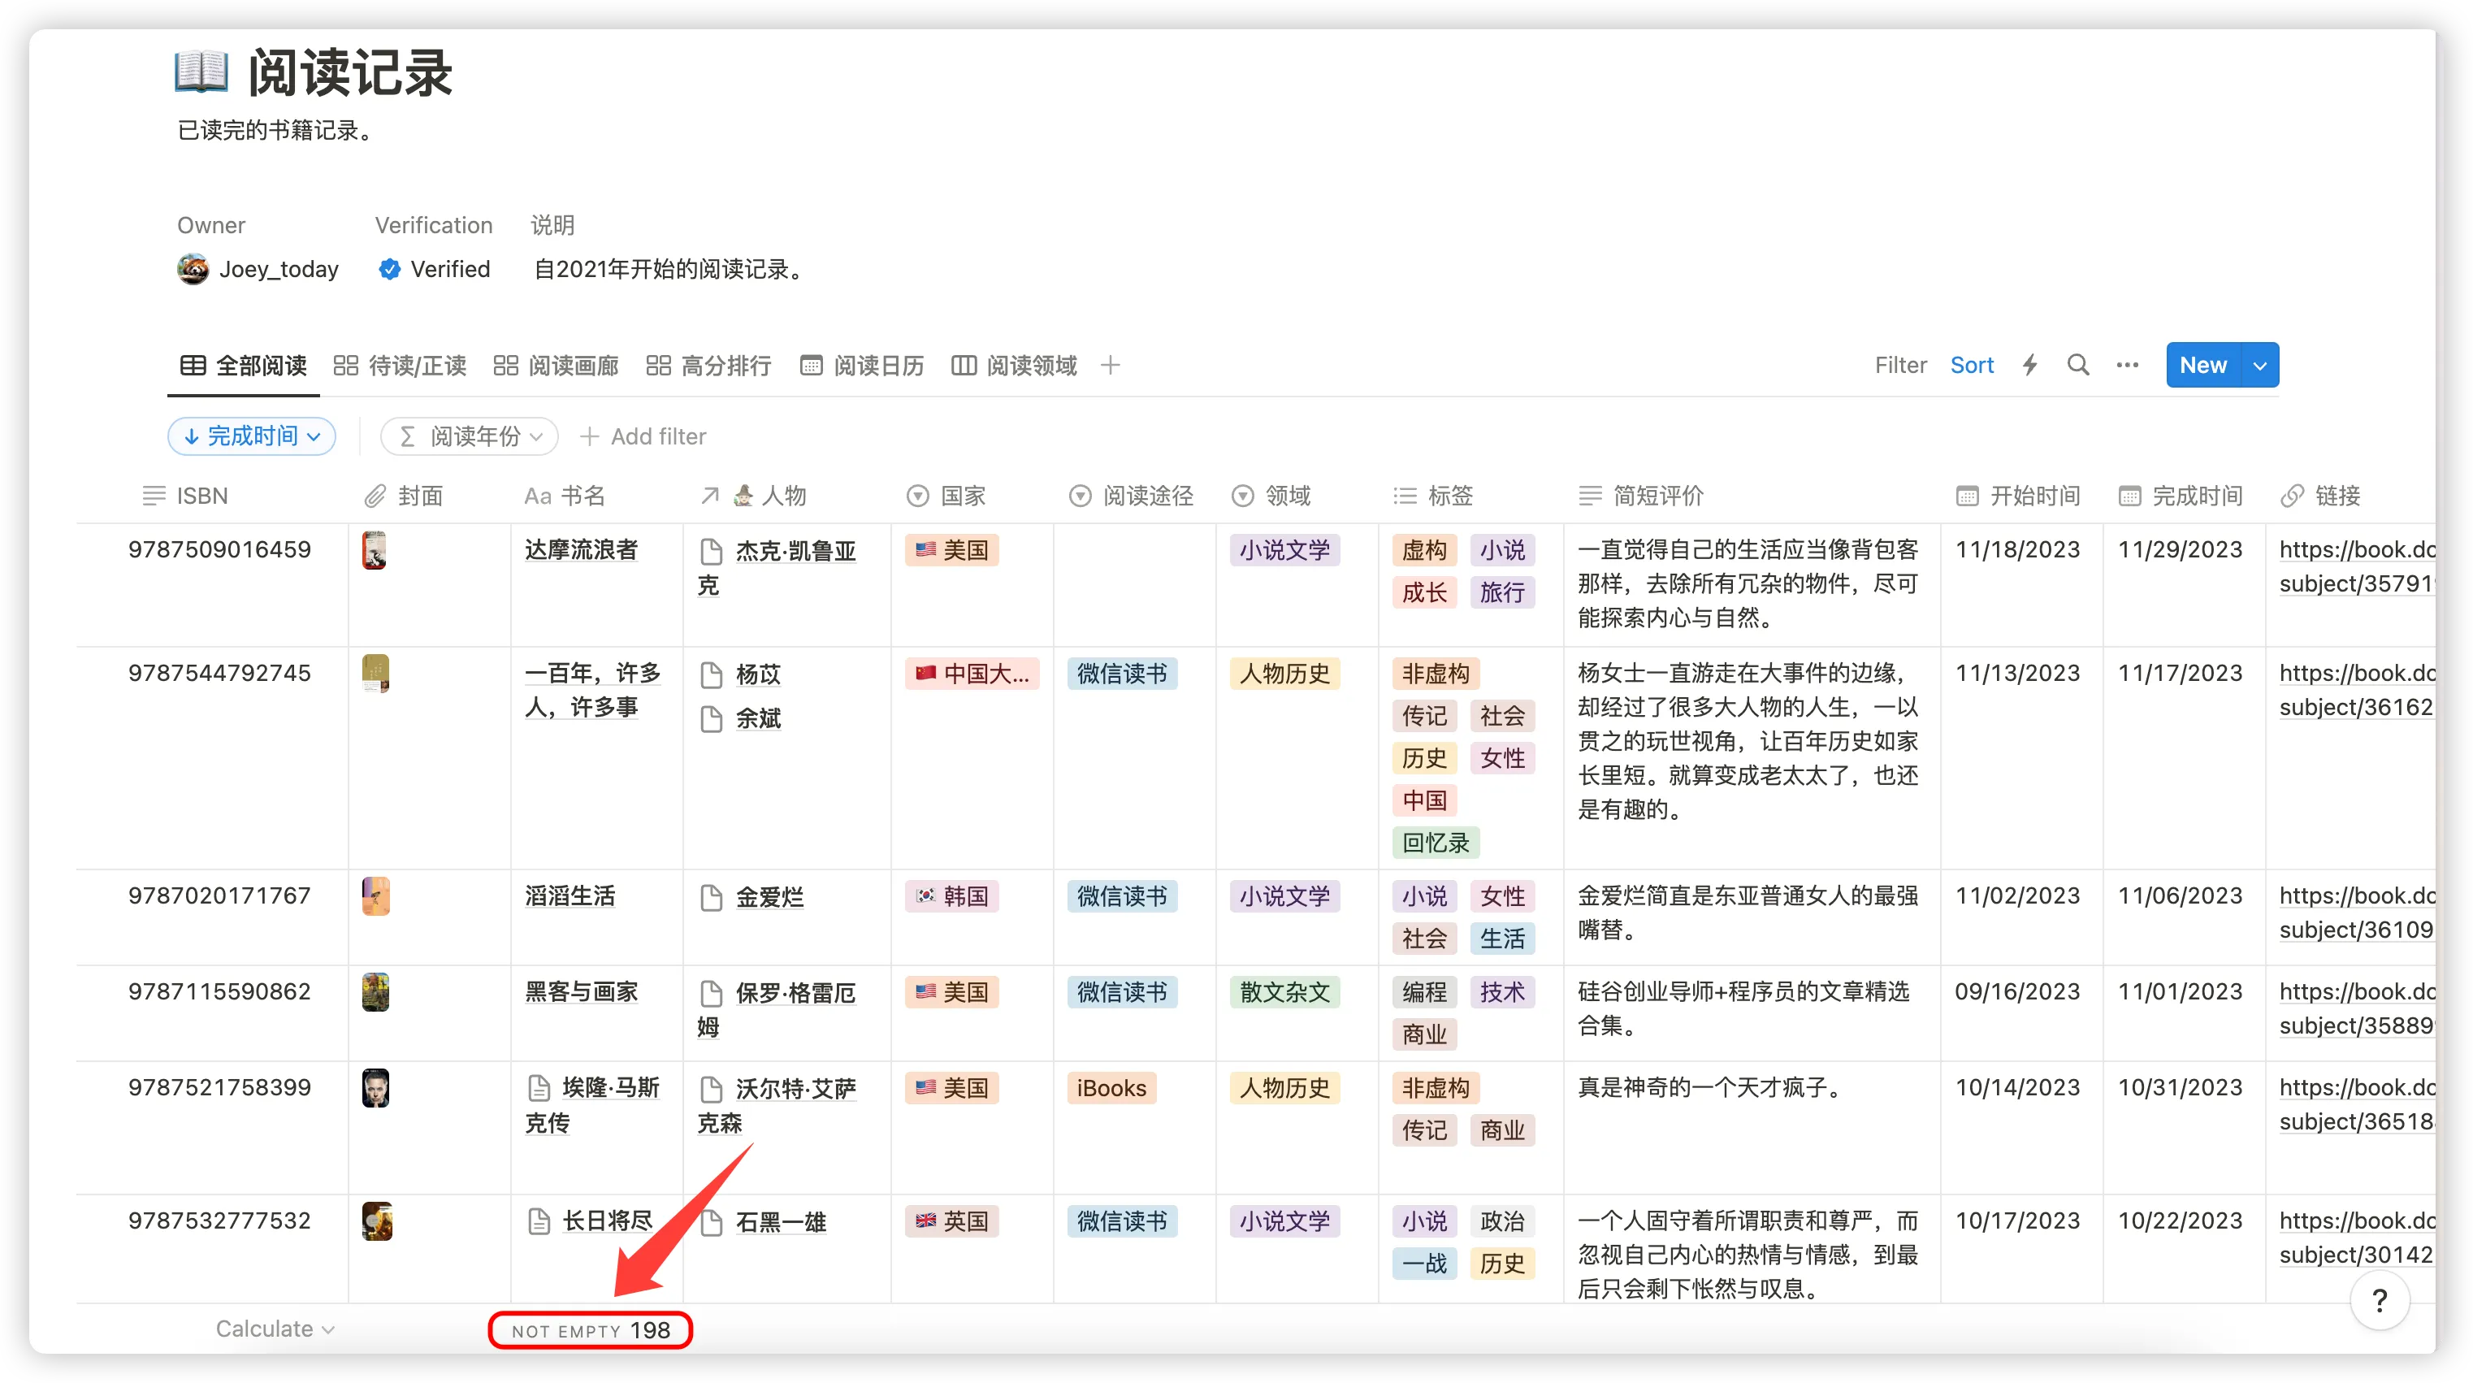2473x1383 pixels.
Task: Expand the New button dropdown arrow
Action: (2260, 365)
